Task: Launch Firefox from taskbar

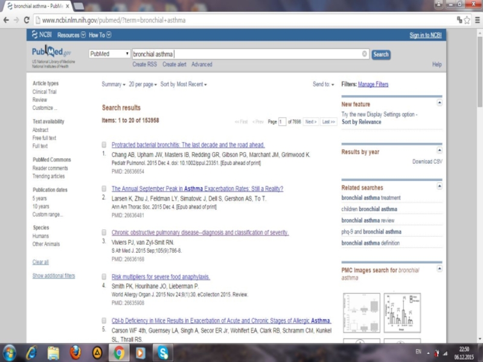Action: pyautogui.click(x=75, y=353)
